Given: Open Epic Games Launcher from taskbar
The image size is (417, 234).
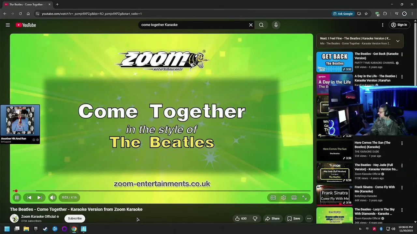Looking at the screenshot, I should (x=36, y=229).
